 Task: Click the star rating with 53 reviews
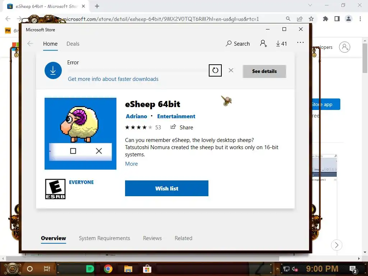pos(143,128)
